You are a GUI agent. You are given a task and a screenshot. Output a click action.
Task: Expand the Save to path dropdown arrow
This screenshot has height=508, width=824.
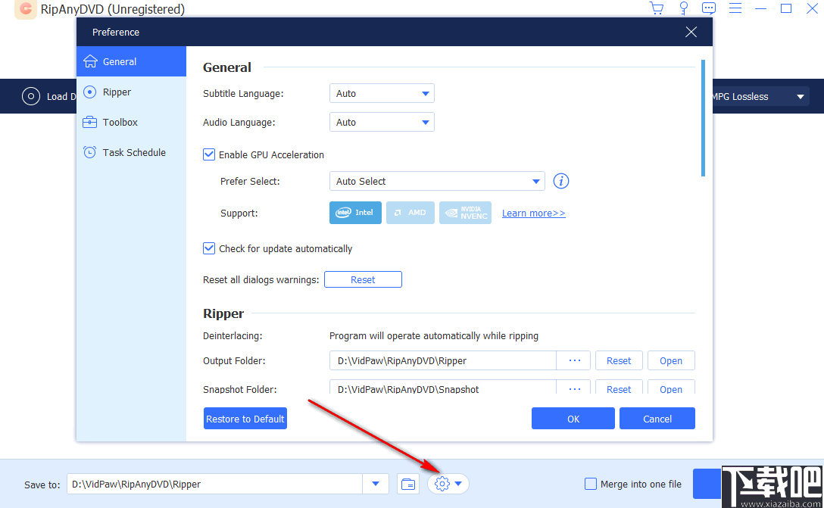pyautogui.click(x=376, y=484)
